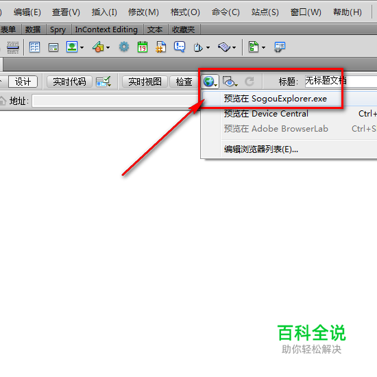Image resolution: width=377 pixels, height=377 pixels.
Task: Open the 查看(V) menu
Action: coord(66,12)
